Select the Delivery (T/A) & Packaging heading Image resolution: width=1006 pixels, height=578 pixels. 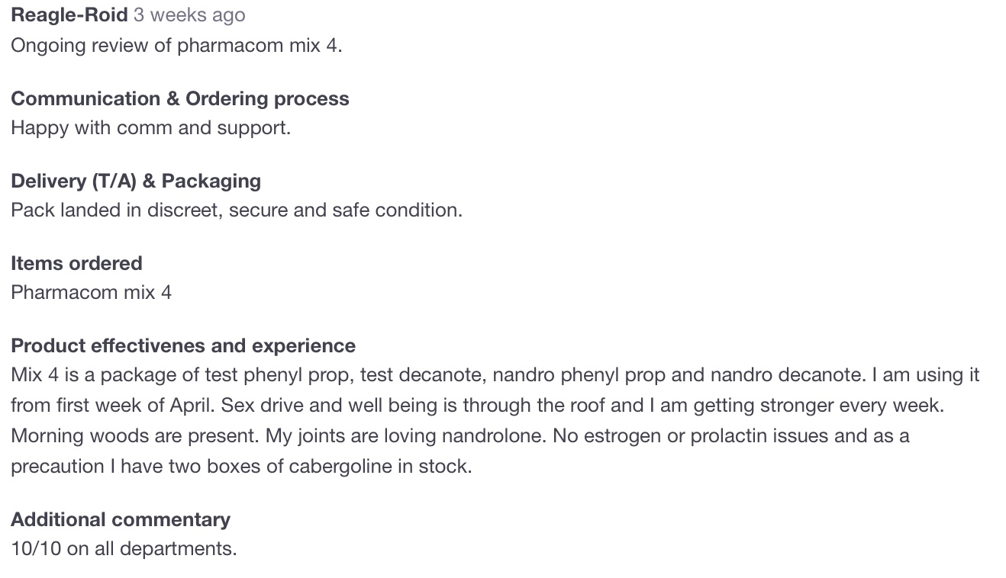click(x=136, y=181)
